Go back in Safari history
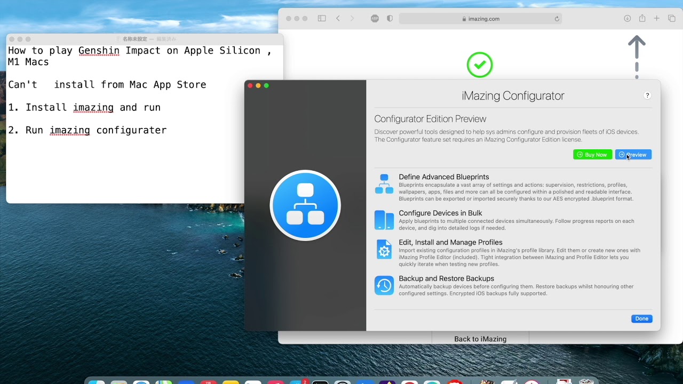Screen dimensions: 683x384 point(338,19)
